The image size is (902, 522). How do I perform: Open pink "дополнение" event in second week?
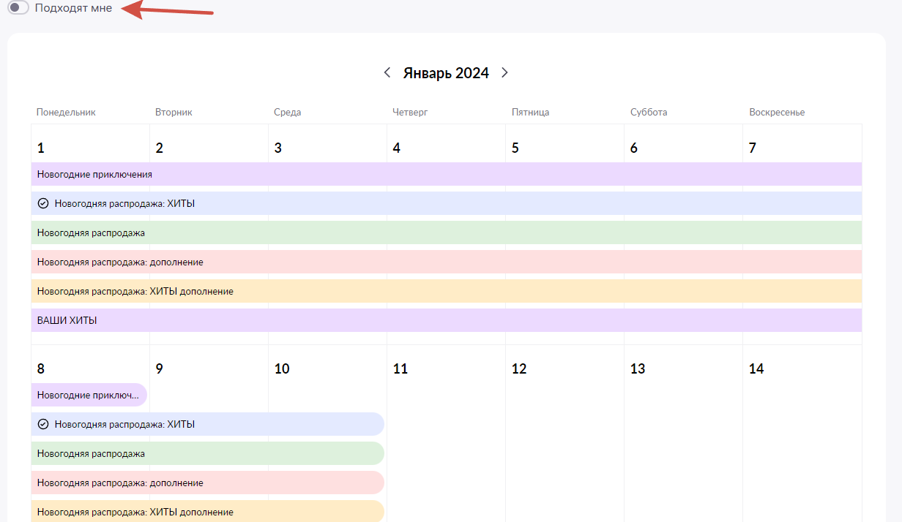coord(207,483)
